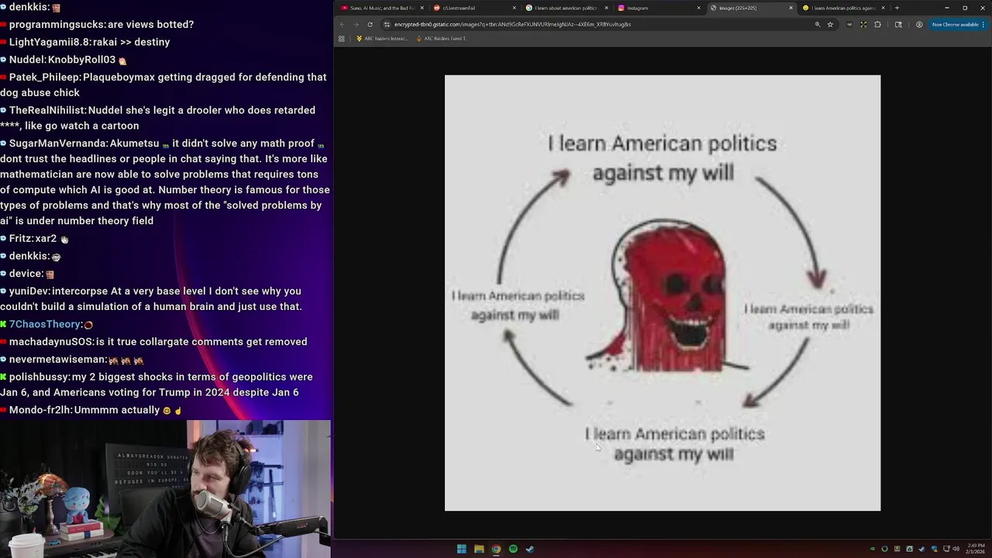The image size is (992, 558).
Task: Click chat username LightYagamii8.8
Action: (49, 42)
